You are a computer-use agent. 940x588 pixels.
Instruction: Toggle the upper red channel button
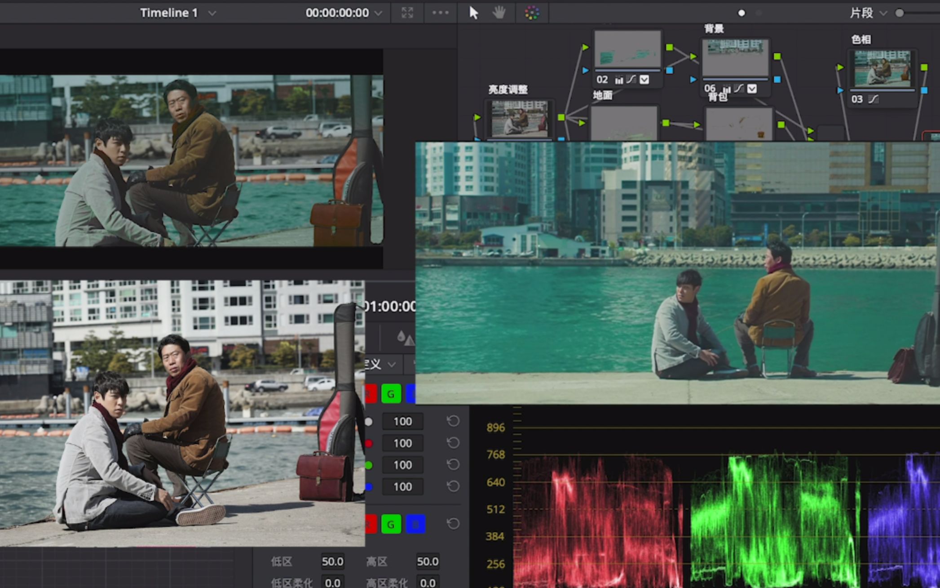[x=371, y=394]
